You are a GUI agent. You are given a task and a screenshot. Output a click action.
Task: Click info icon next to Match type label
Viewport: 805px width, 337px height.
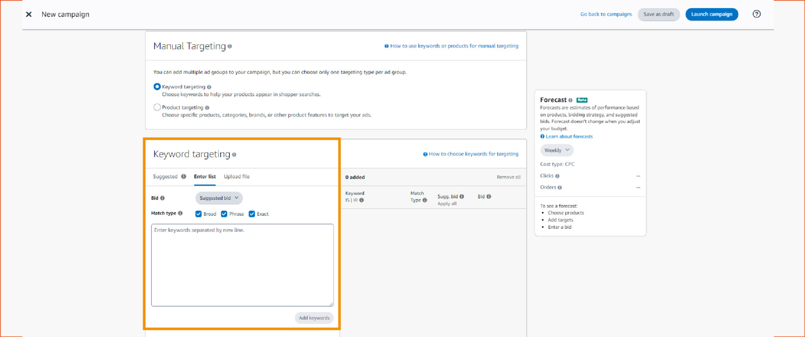(180, 213)
